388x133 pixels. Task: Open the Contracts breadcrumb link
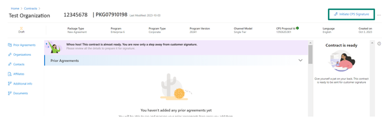30,9
